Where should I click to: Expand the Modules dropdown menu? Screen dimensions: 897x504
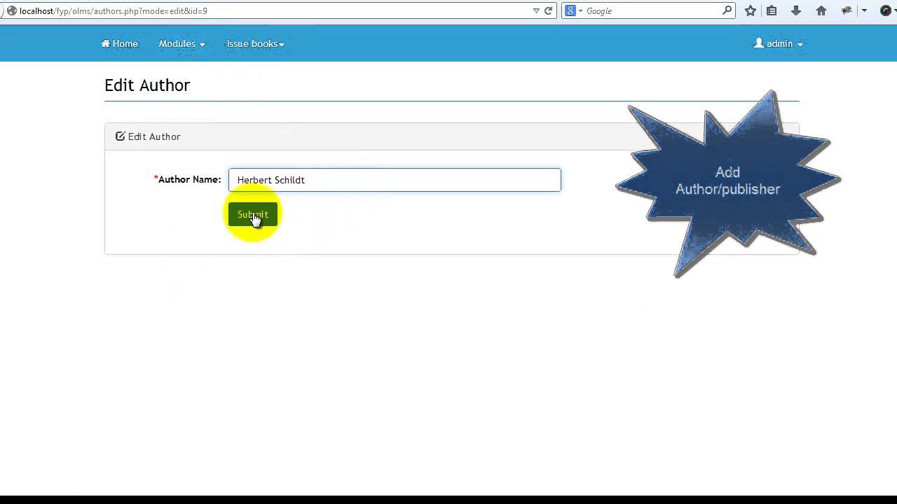(x=182, y=43)
